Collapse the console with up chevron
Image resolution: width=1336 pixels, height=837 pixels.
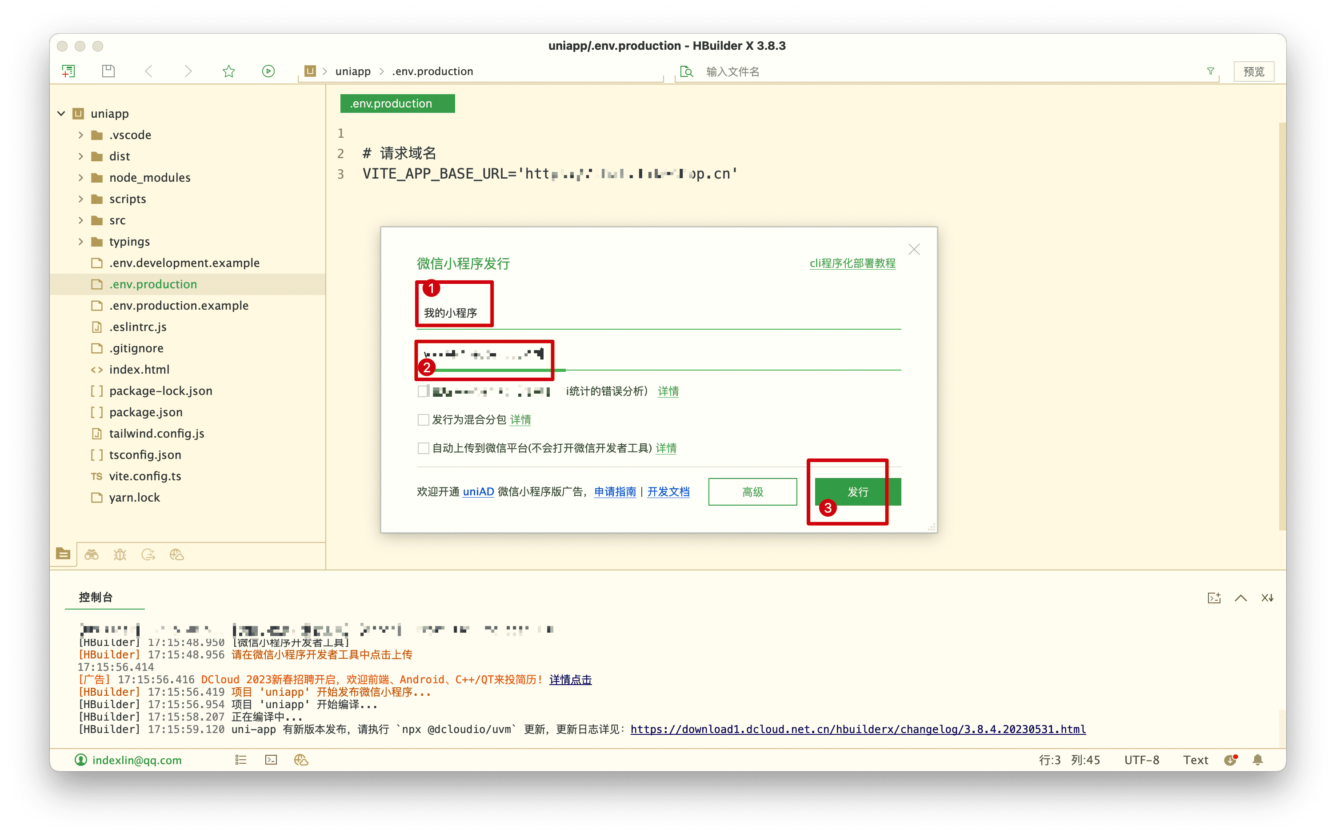tap(1240, 598)
